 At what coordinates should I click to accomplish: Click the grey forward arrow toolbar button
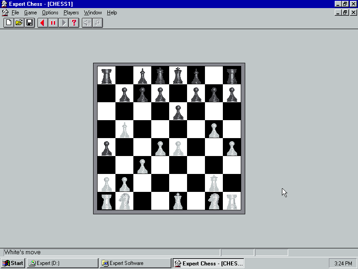coord(64,23)
